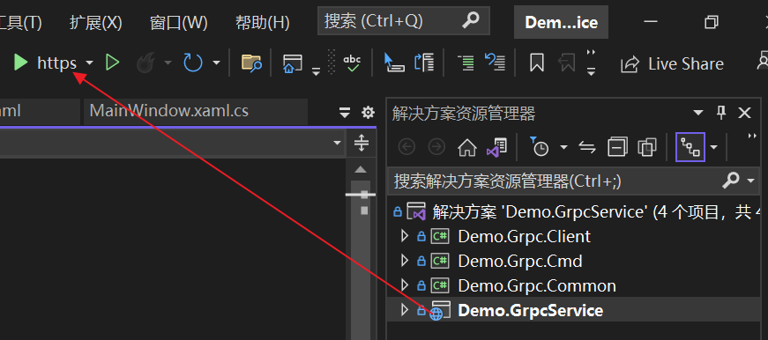Open the pending changes filter clock icon
This screenshot has height=340, width=768.
pos(540,147)
